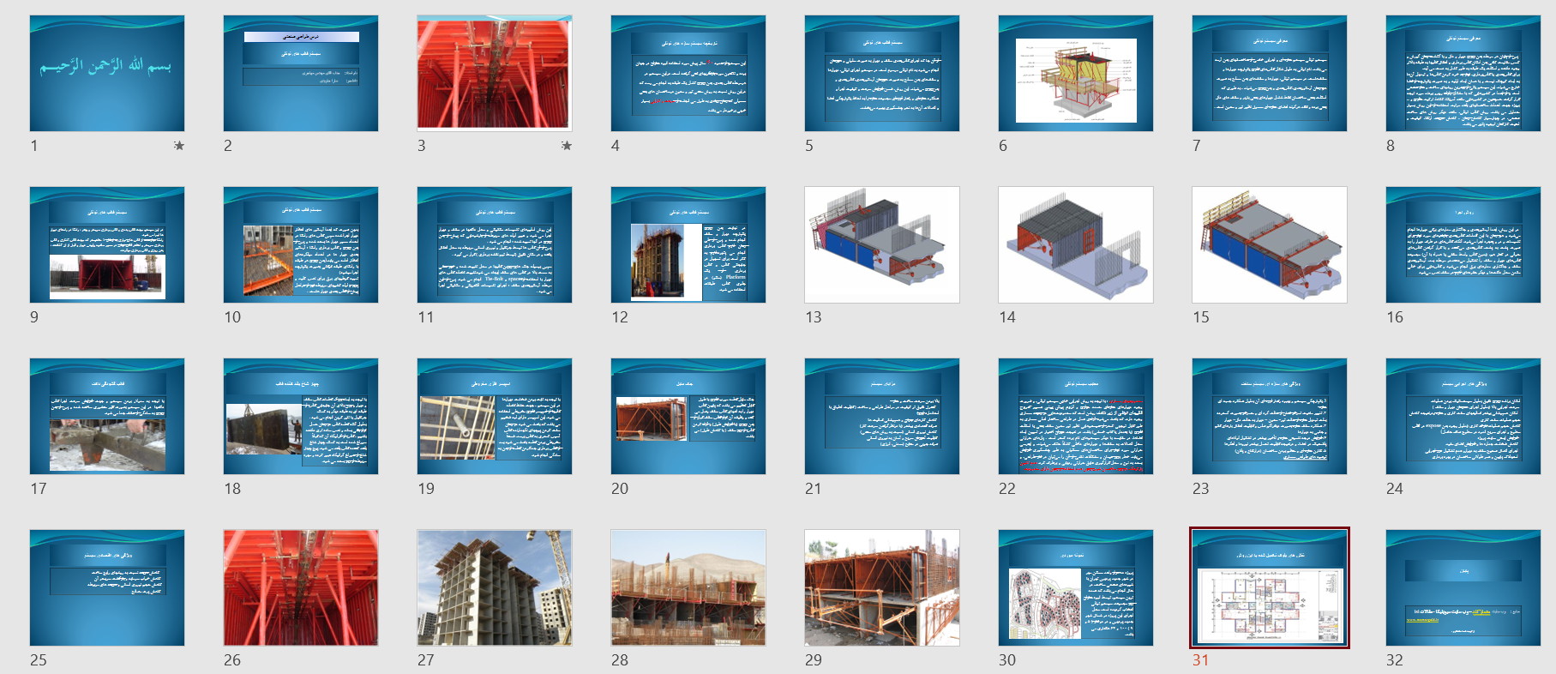This screenshot has height=674, width=1556.
Task: Select slide 14 3D tunnel form rendering
Action: pyautogui.click(x=1076, y=244)
